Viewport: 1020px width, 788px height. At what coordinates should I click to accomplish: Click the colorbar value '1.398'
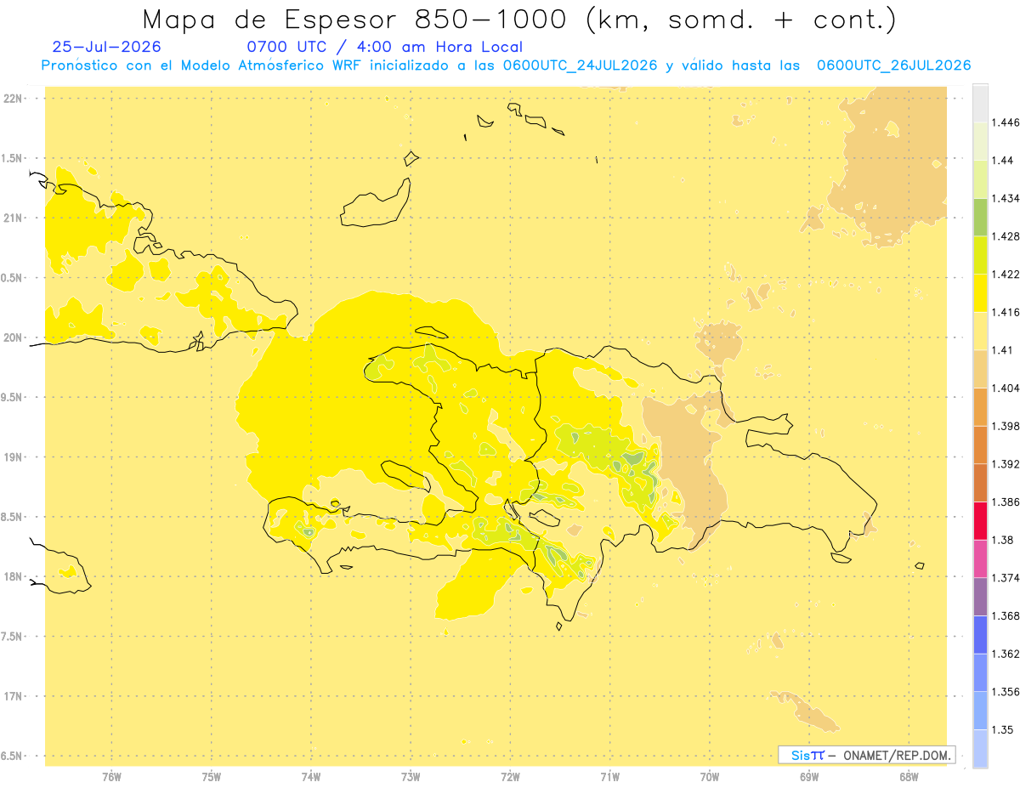point(1006,426)
